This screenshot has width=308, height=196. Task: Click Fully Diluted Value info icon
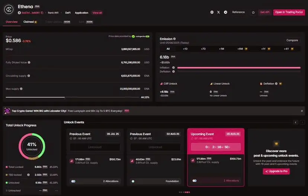[x=29, y=62]
